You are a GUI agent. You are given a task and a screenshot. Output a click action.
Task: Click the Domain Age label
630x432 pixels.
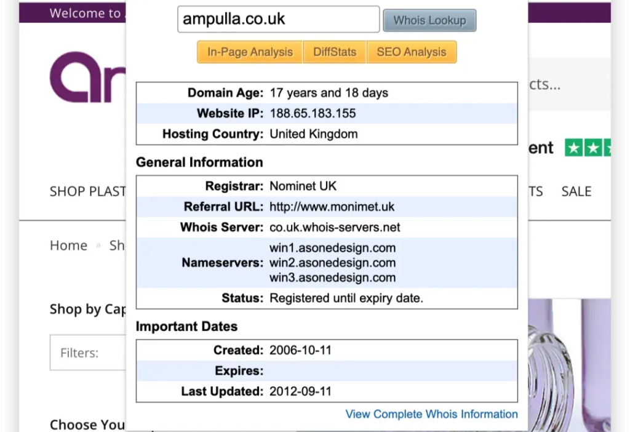(225, 93)
